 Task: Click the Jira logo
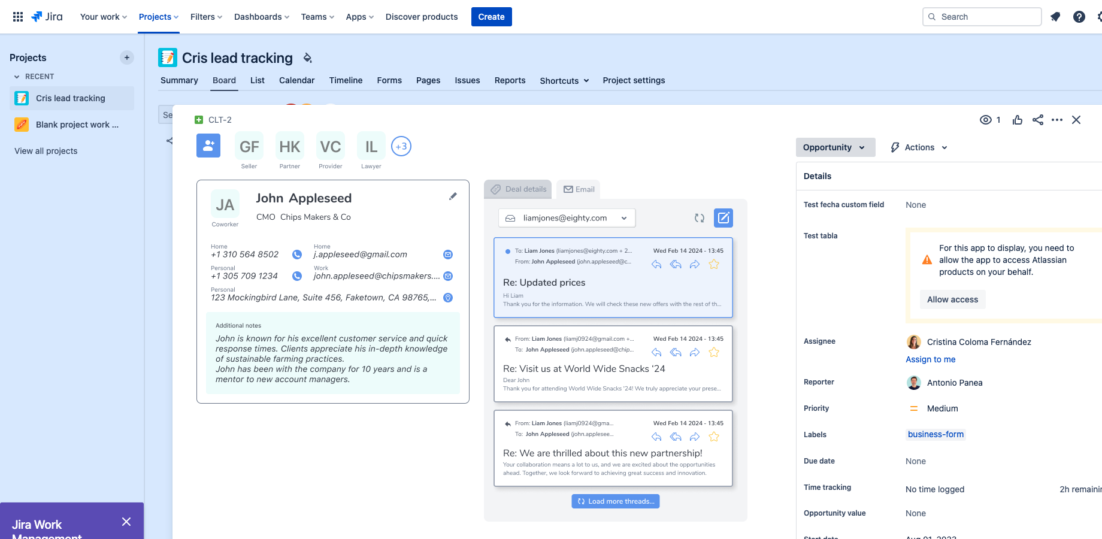[x=47, y=17]
